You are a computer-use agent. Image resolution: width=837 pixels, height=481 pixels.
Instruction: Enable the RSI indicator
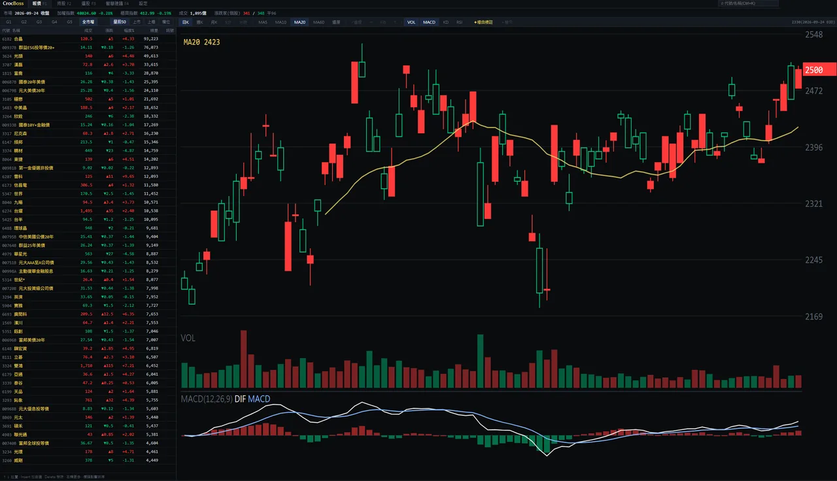point(459,22)
